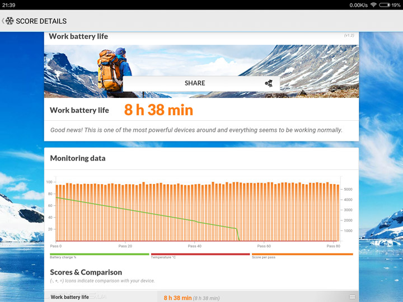The height and width of the screenshot is (302, 403).
Task: Tap the back arrow beside SCORE DETAILS
Action: [x=3, y=21]
